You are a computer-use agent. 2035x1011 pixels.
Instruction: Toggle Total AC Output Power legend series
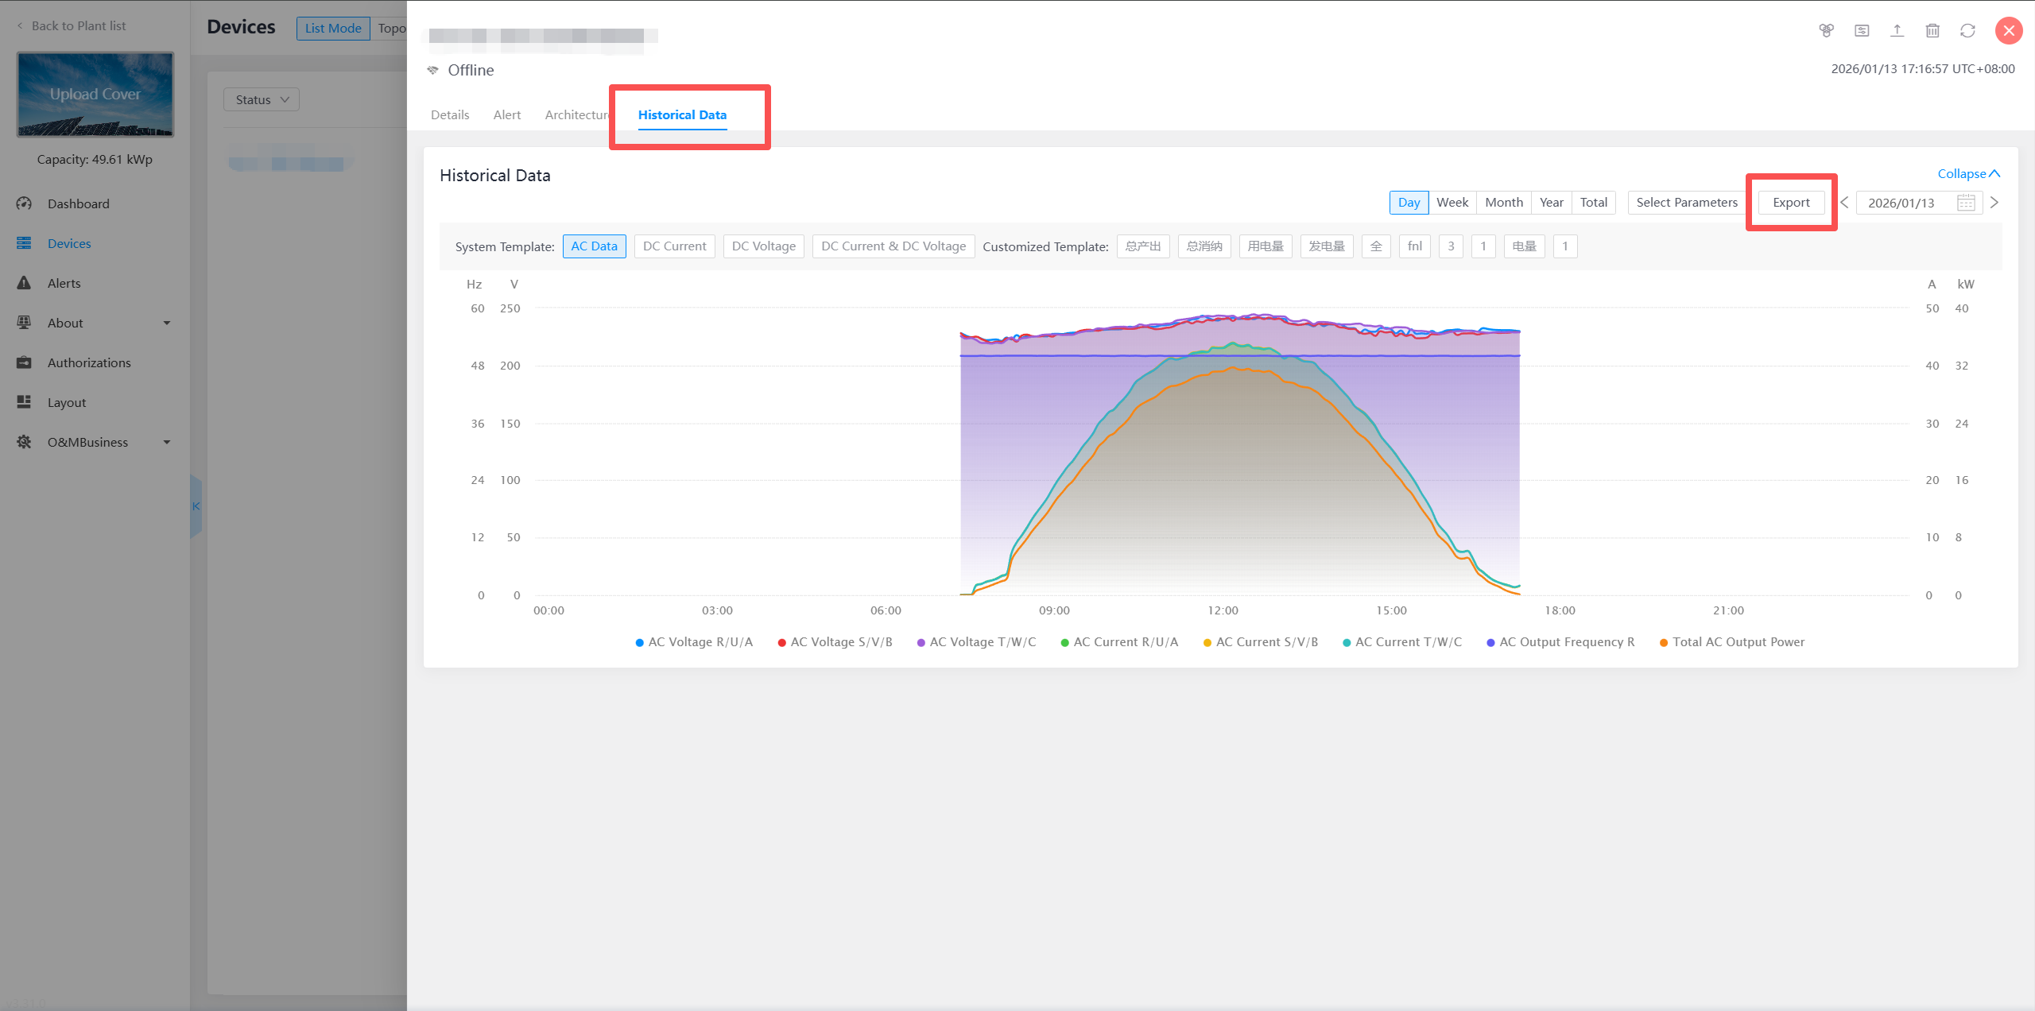1738,642
